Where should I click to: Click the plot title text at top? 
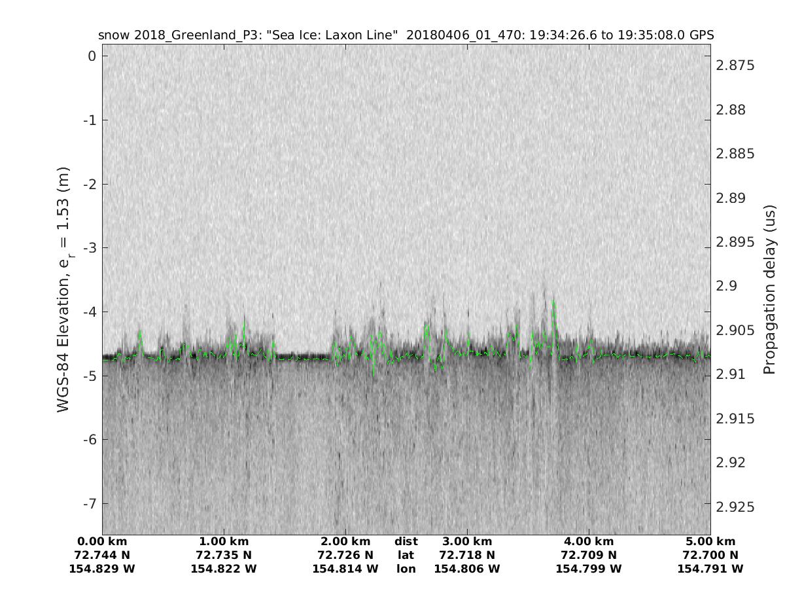click(406, 35)
